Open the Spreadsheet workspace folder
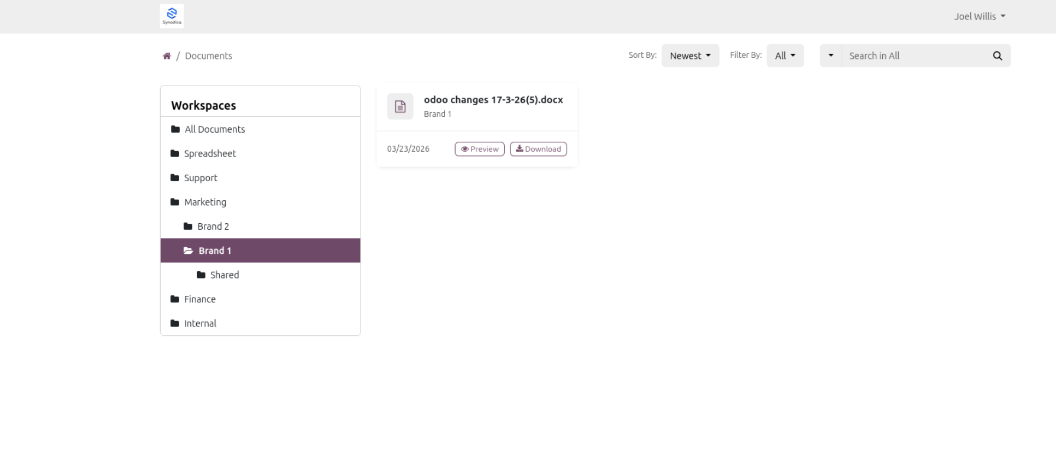Viewport: 1056px width, 467px height. (x=260, y=154)
